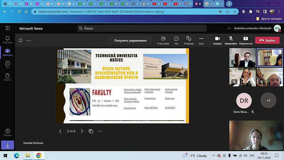Show the Участники participants list

coord(163,40)
